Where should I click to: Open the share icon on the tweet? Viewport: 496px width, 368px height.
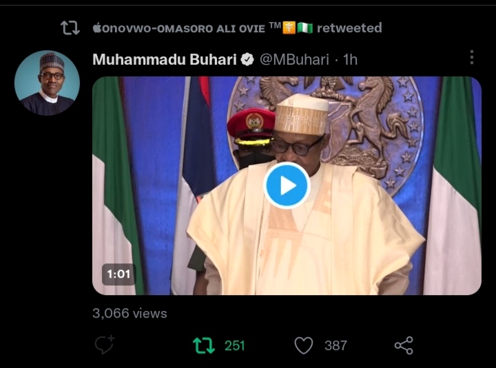click(403, 345)
